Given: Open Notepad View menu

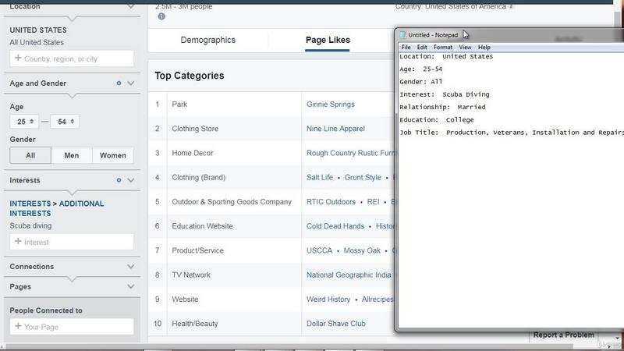Looking at the screenshot, I should click(x=465, y=47).
